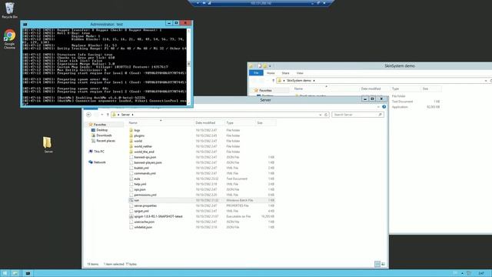Screen dimensions: 492x277
Task: Select permissions.yml file
Action: click(x=145, y=195)
